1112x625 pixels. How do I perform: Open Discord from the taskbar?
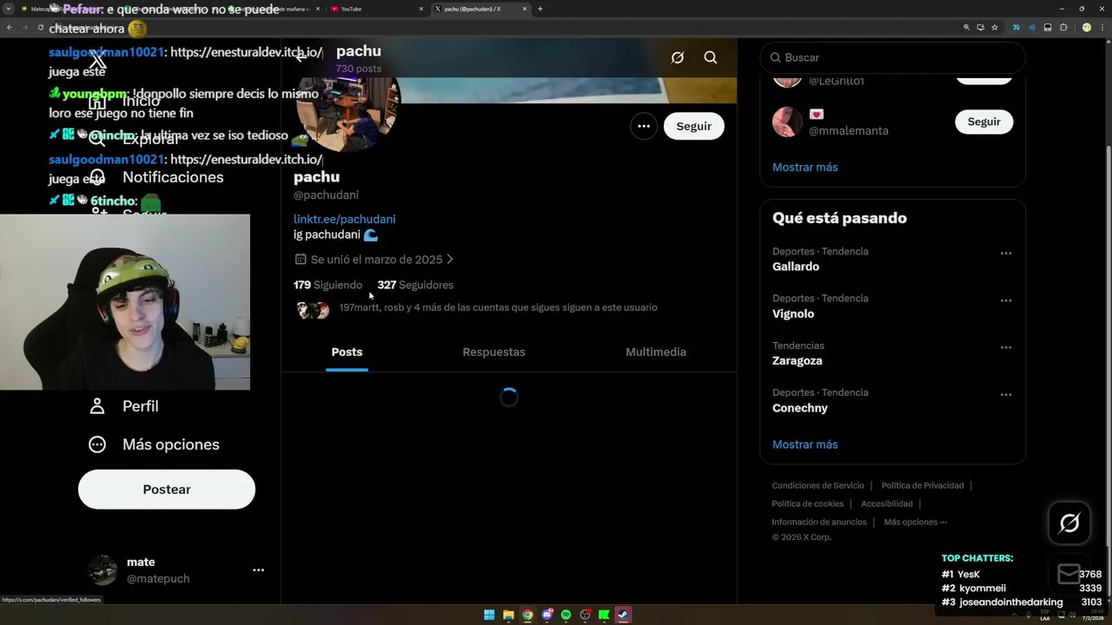(x=546, y=615)
